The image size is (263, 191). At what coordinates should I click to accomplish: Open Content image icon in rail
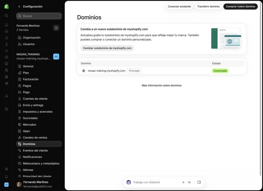point(6,64)
